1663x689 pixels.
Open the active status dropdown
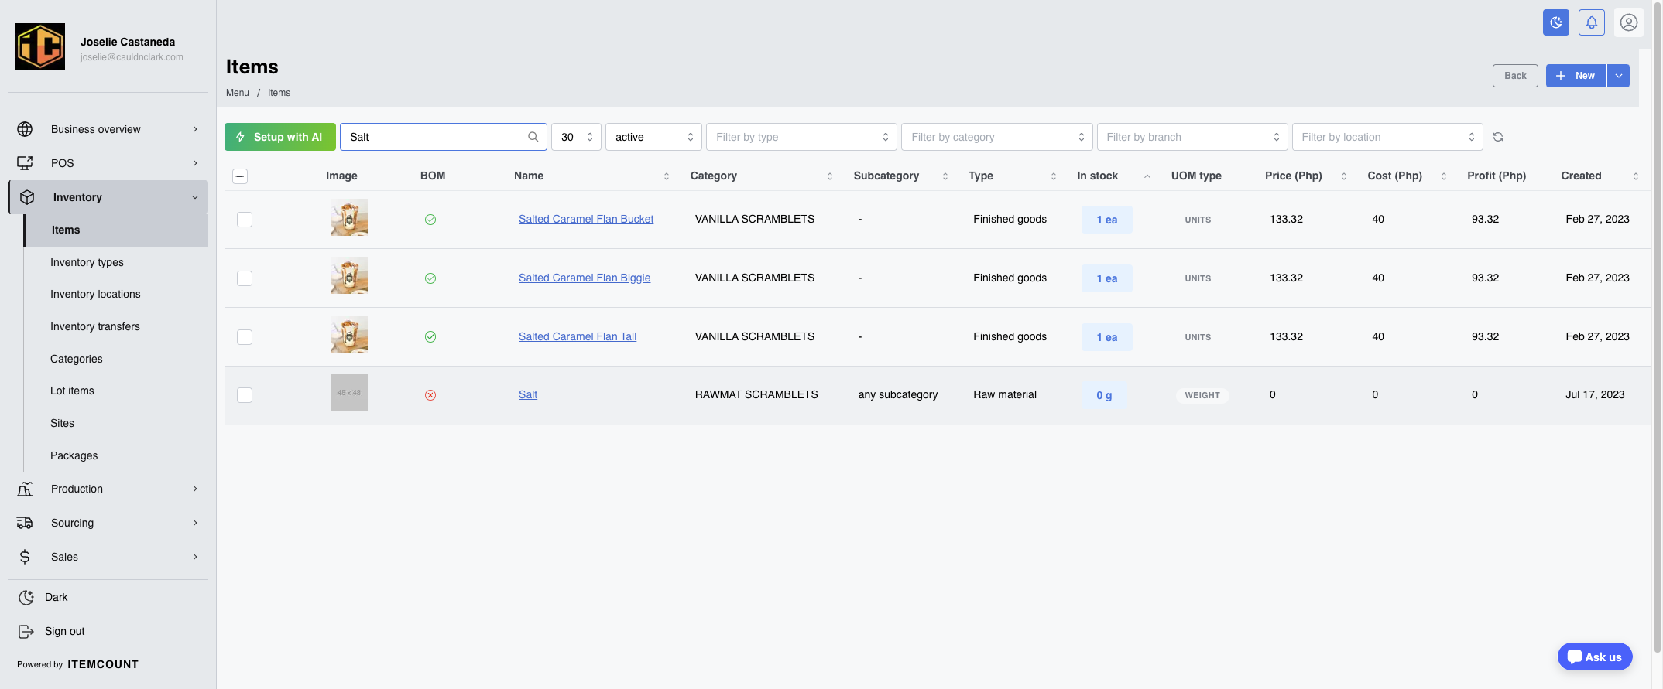click(653, 137)
